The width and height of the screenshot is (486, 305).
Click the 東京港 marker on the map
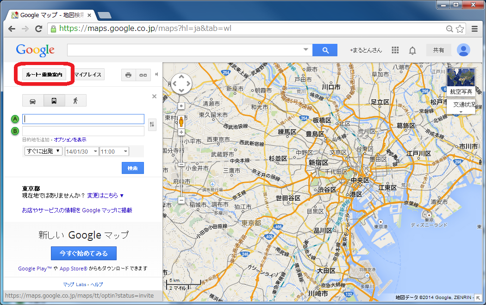381,222
